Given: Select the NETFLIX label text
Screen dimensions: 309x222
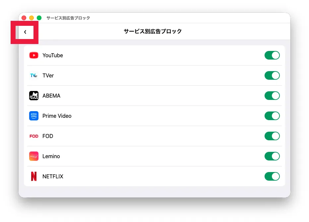Looking at the screenshot, I should [53, 176].
